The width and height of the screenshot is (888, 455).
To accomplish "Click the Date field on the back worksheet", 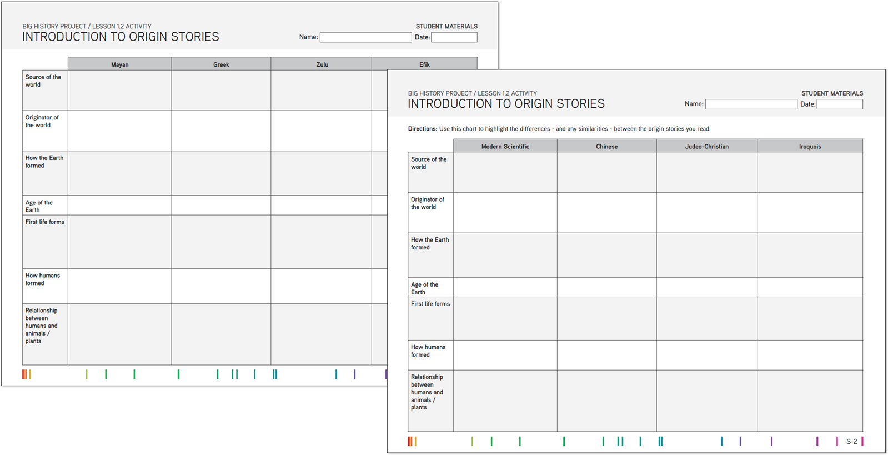I will tap(454, 37).
